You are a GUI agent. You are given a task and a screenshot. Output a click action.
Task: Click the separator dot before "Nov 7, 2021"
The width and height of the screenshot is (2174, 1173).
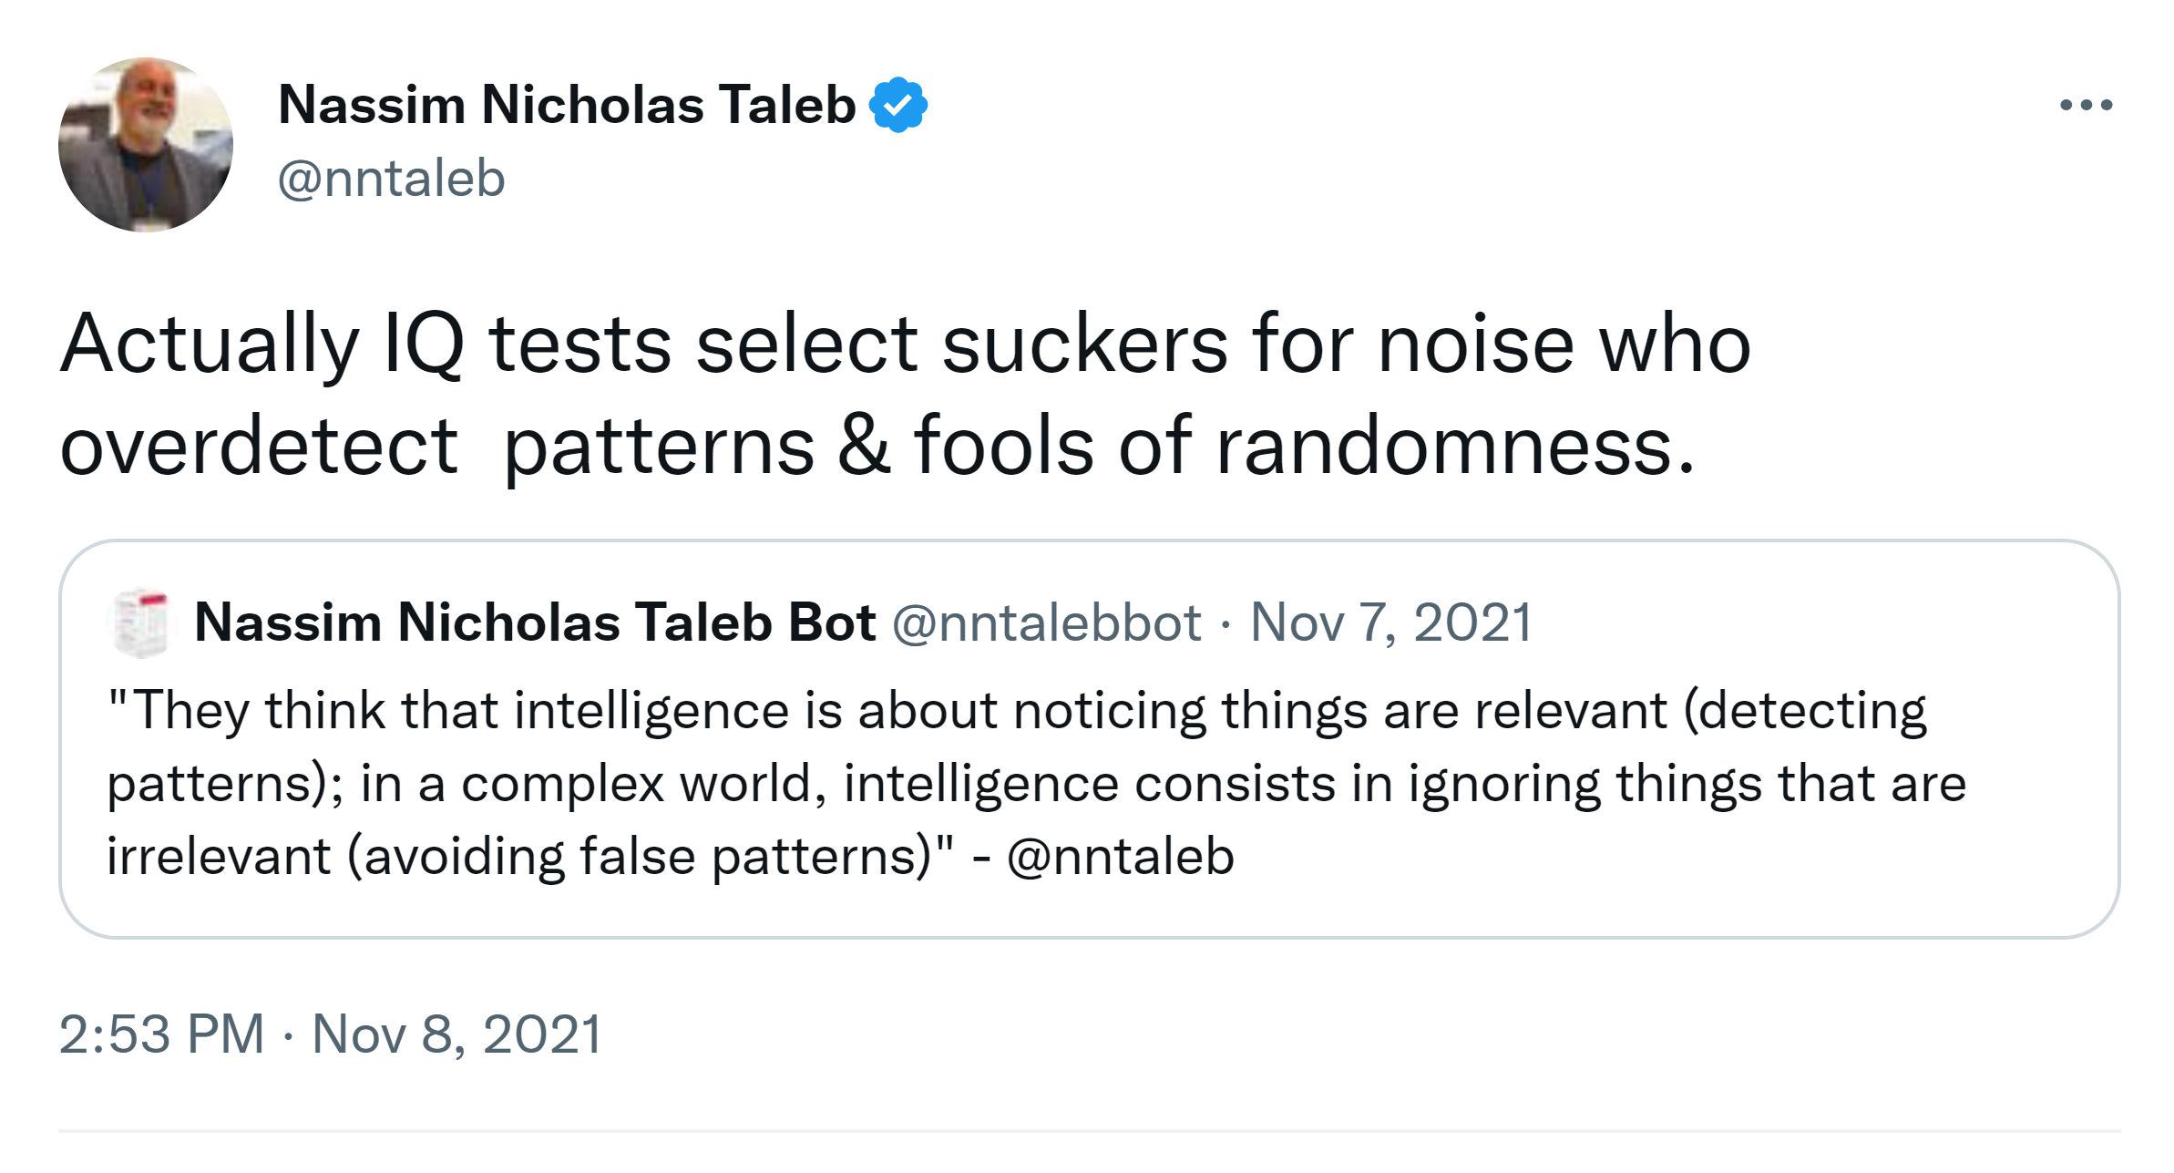[1225, 624]
